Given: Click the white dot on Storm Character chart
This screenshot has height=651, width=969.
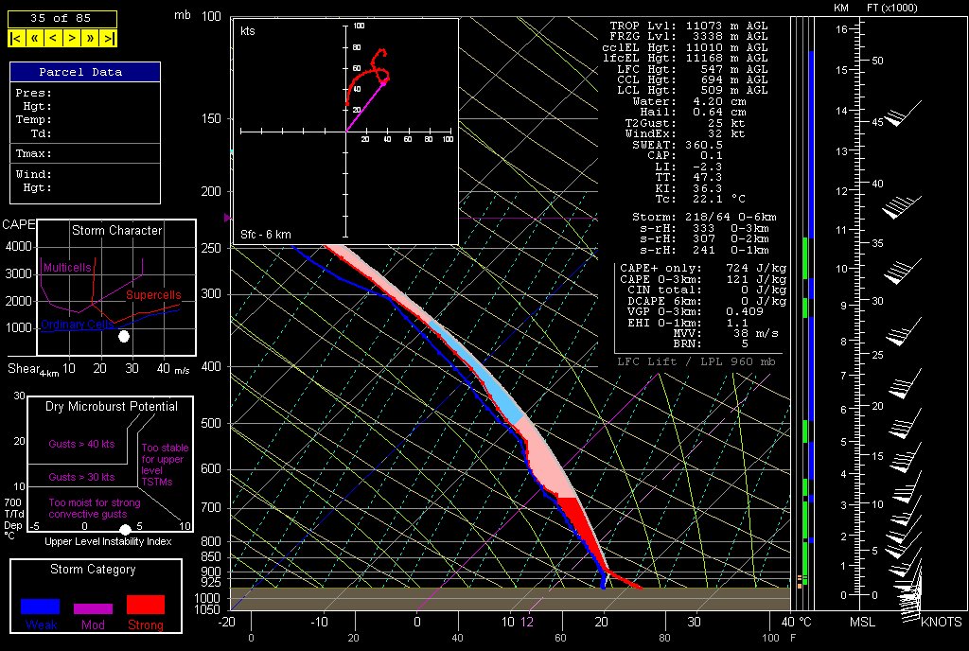Looking at the screenshot, I should click(123, 336).
